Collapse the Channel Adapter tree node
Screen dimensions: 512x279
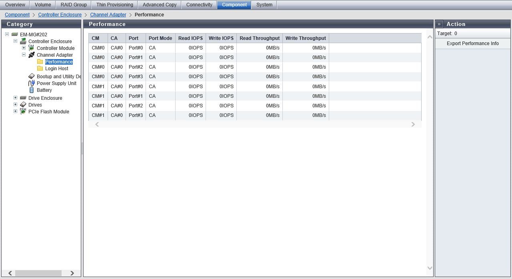pos(24,55)
